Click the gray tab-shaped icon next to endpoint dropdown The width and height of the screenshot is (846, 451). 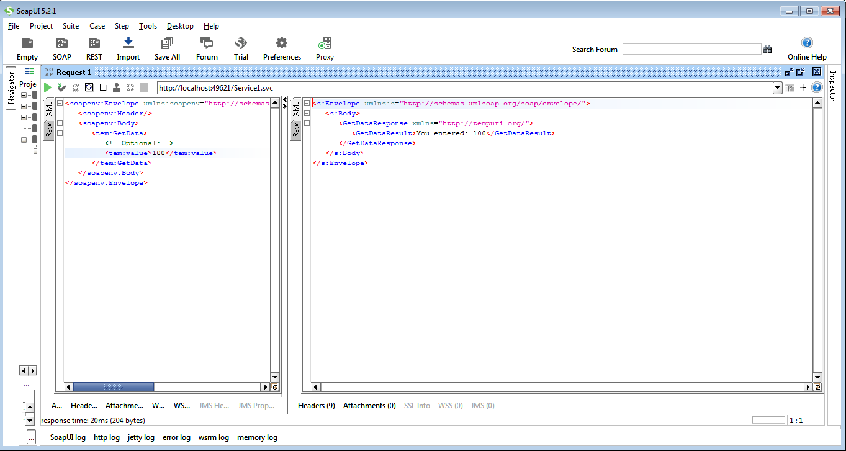790,87
